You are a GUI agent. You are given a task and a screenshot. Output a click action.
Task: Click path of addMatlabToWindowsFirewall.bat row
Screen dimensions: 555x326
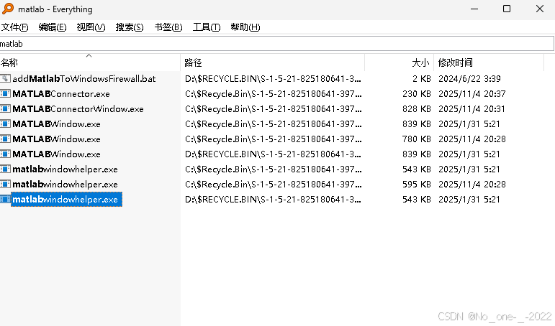click(x=273, y=78)
